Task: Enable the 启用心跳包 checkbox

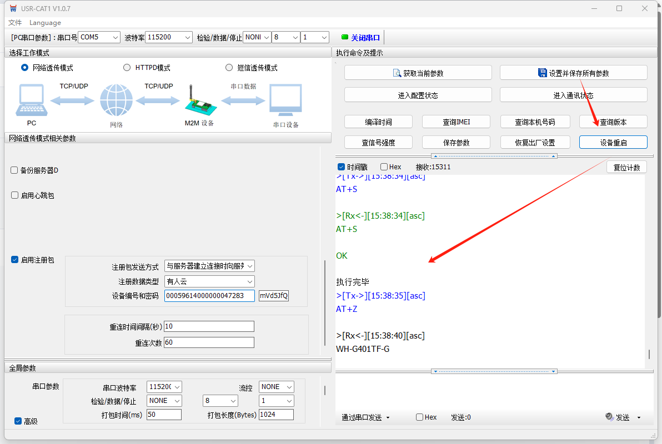Action: pos(14,195)
